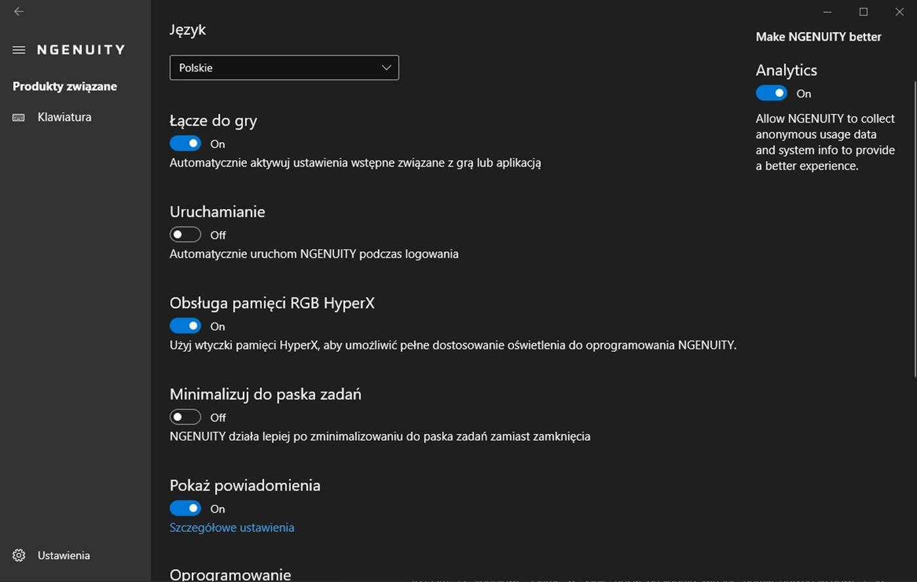
Task: Maximize the NGENUITY window
Action: coord(863,12)
